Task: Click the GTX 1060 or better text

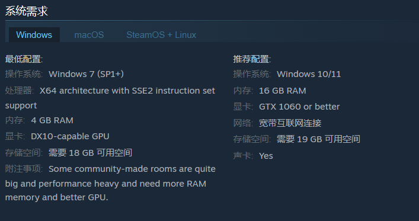Action: coord(299,107)
